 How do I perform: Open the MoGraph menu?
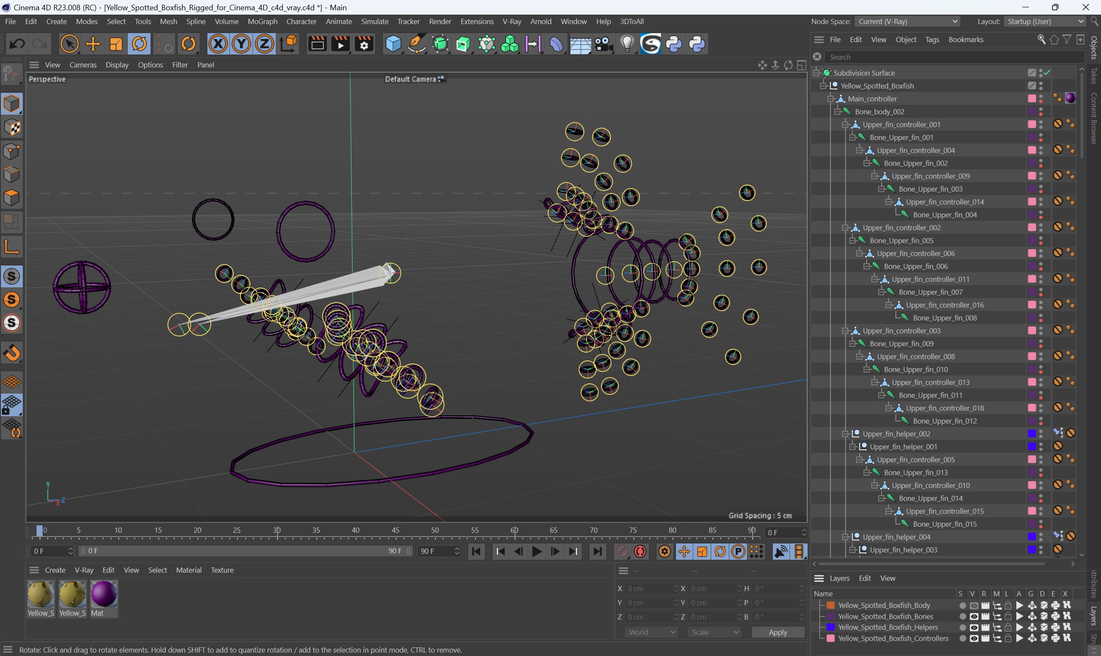262,21
